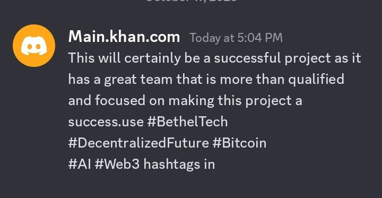Open the orange Discord avatar profile
The width and height of the screenshot is (382, 198).
coord(34,46)
